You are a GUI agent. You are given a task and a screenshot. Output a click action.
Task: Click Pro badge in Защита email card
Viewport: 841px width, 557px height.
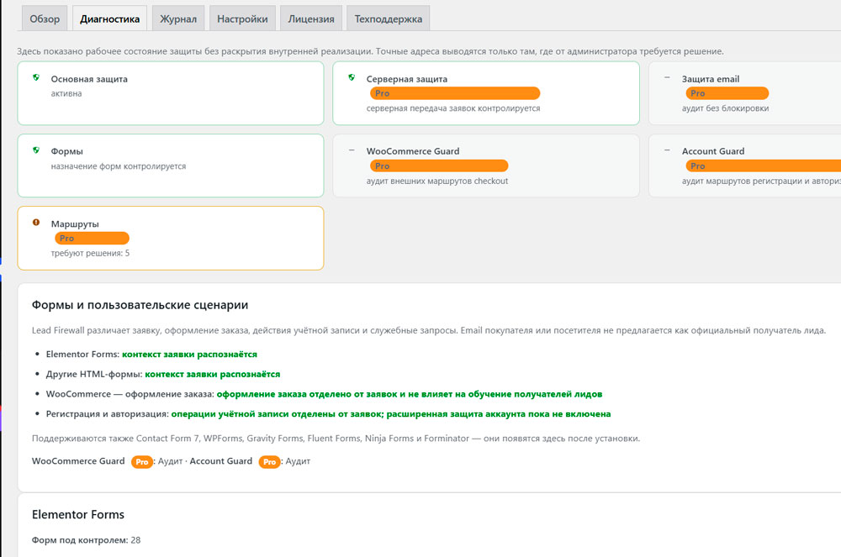point(727,93)
